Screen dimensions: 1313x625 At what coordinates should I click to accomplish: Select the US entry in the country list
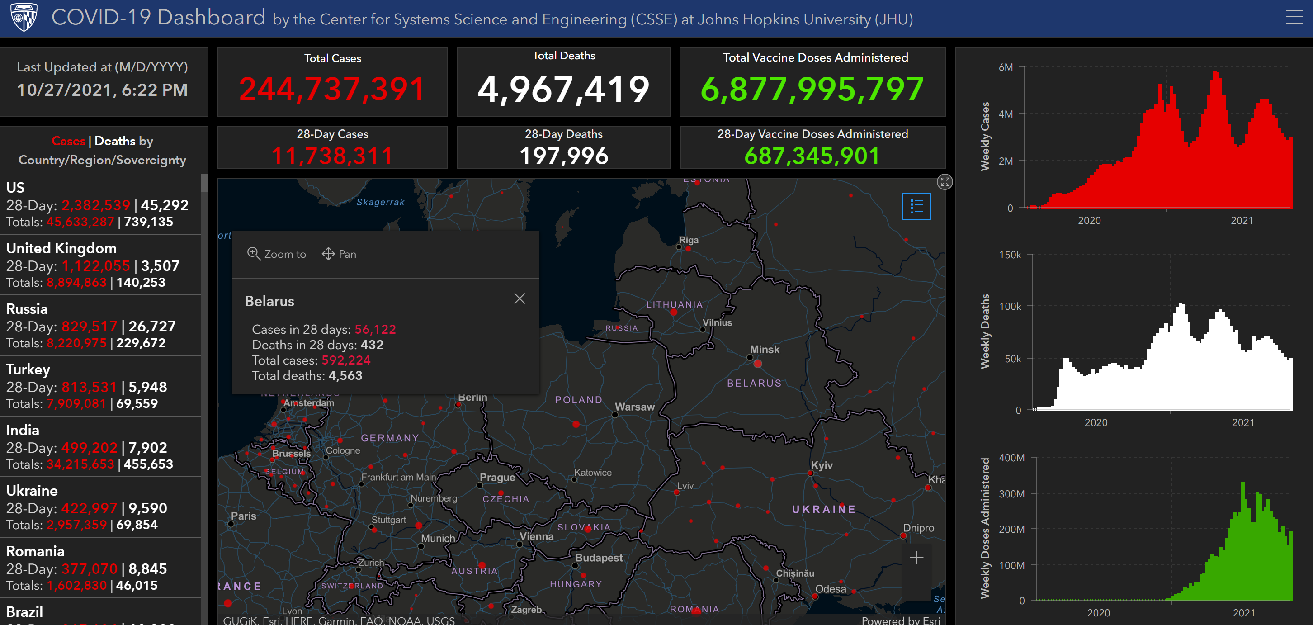(x=100, y=204)
